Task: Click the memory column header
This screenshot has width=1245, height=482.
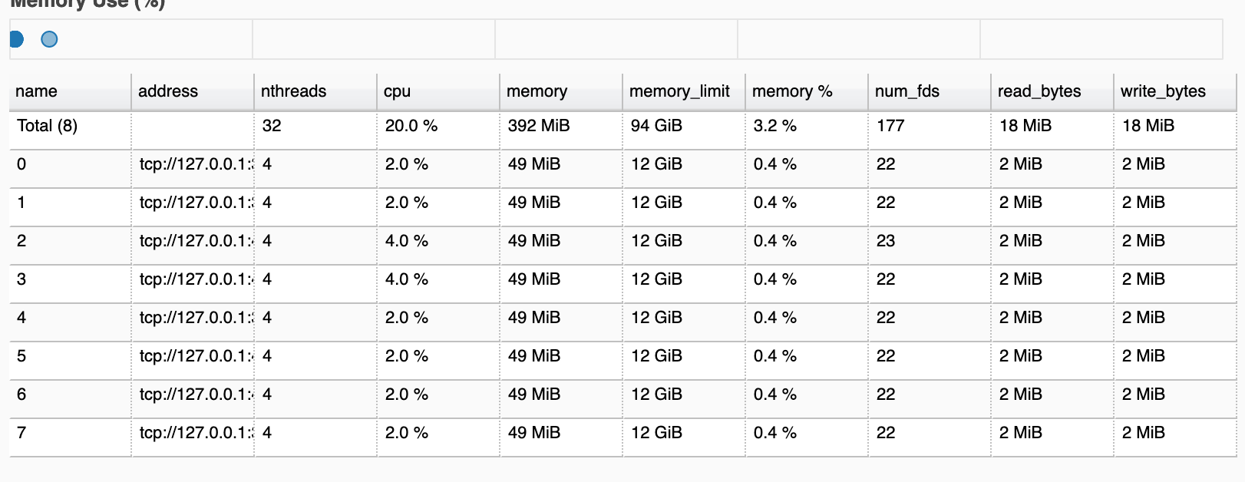Action: [537, 91]
